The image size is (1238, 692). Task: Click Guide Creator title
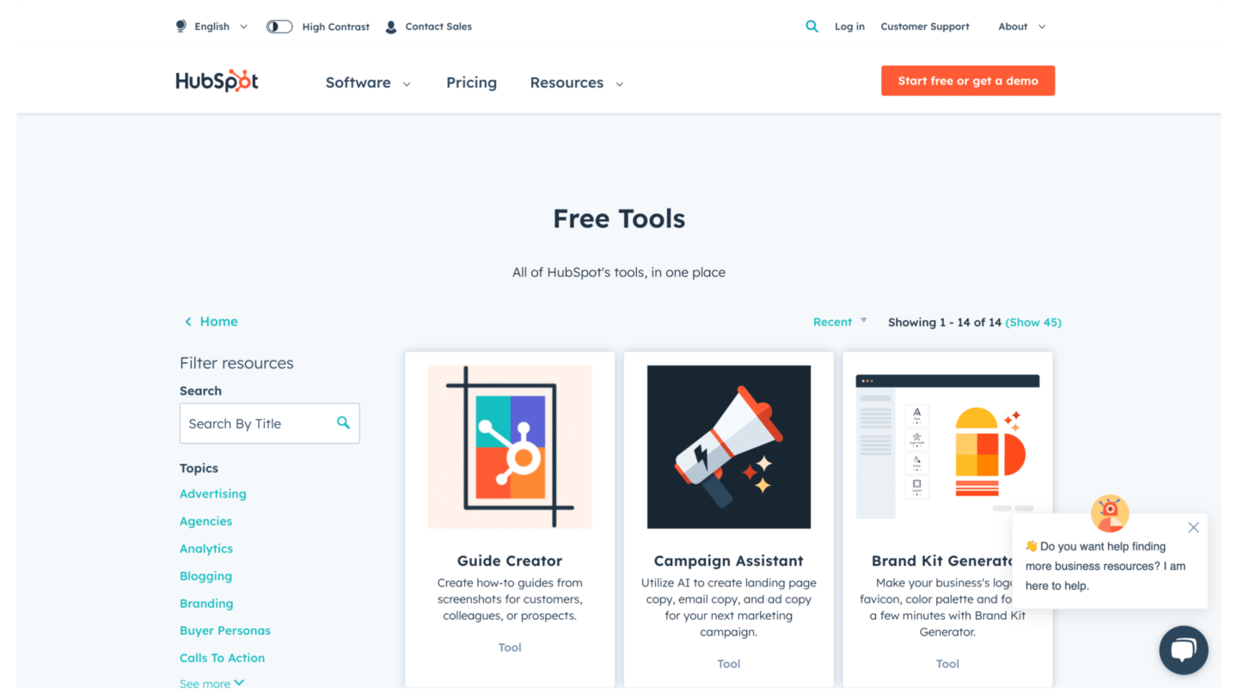510,561
